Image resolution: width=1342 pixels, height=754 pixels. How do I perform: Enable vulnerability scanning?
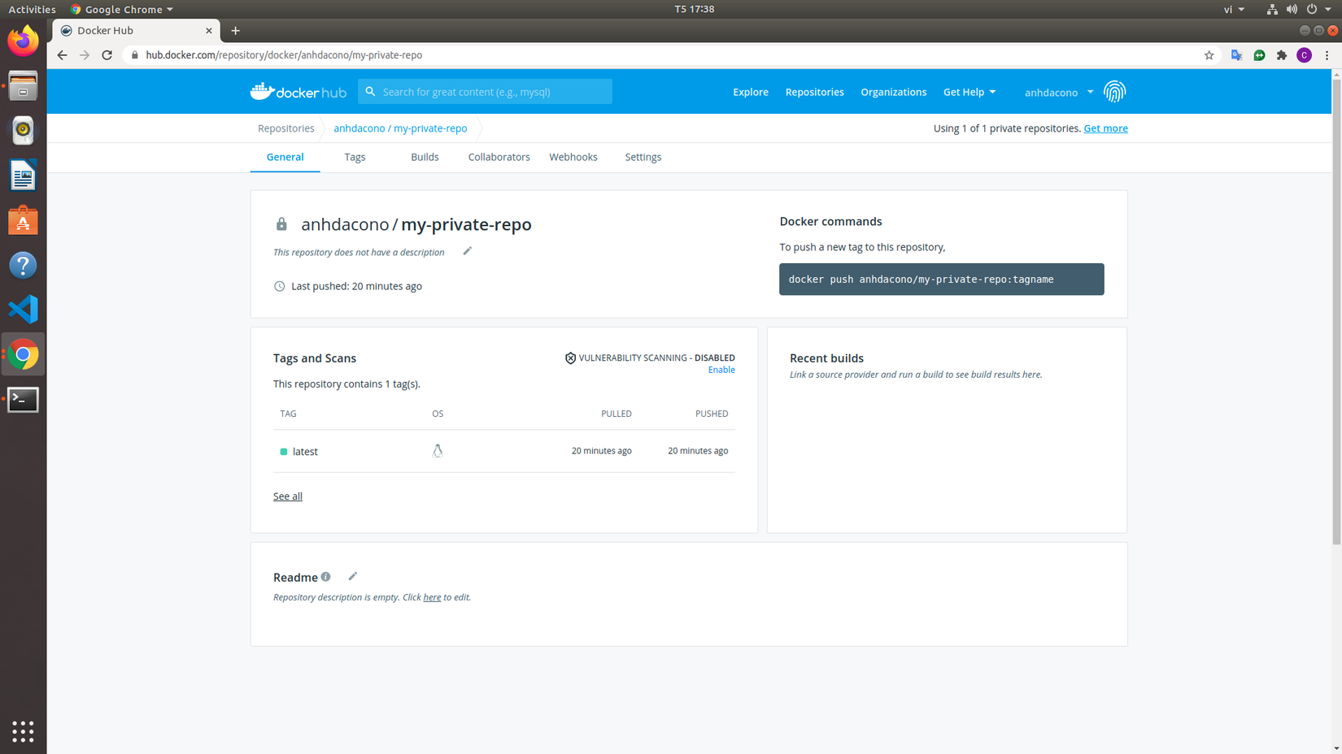721,370
